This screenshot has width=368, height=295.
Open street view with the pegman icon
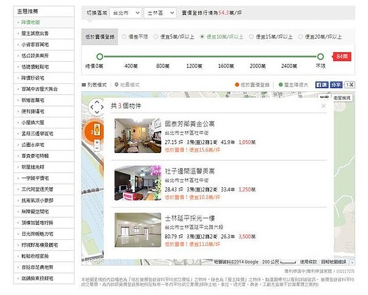point(97,130)
